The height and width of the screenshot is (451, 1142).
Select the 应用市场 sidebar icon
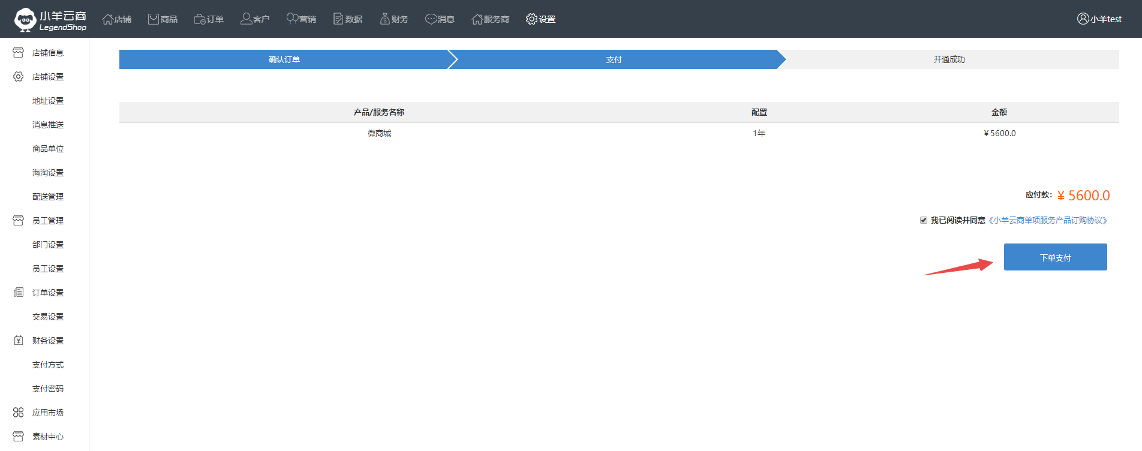19,413
